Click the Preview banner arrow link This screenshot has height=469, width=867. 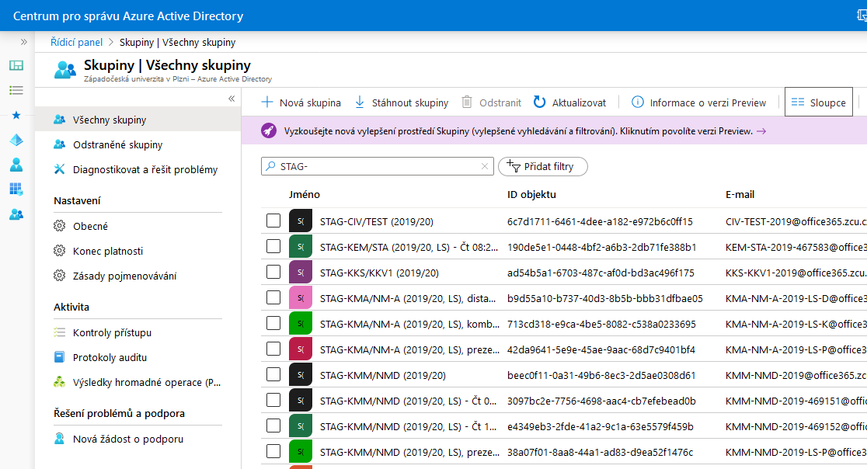point(761,131)
